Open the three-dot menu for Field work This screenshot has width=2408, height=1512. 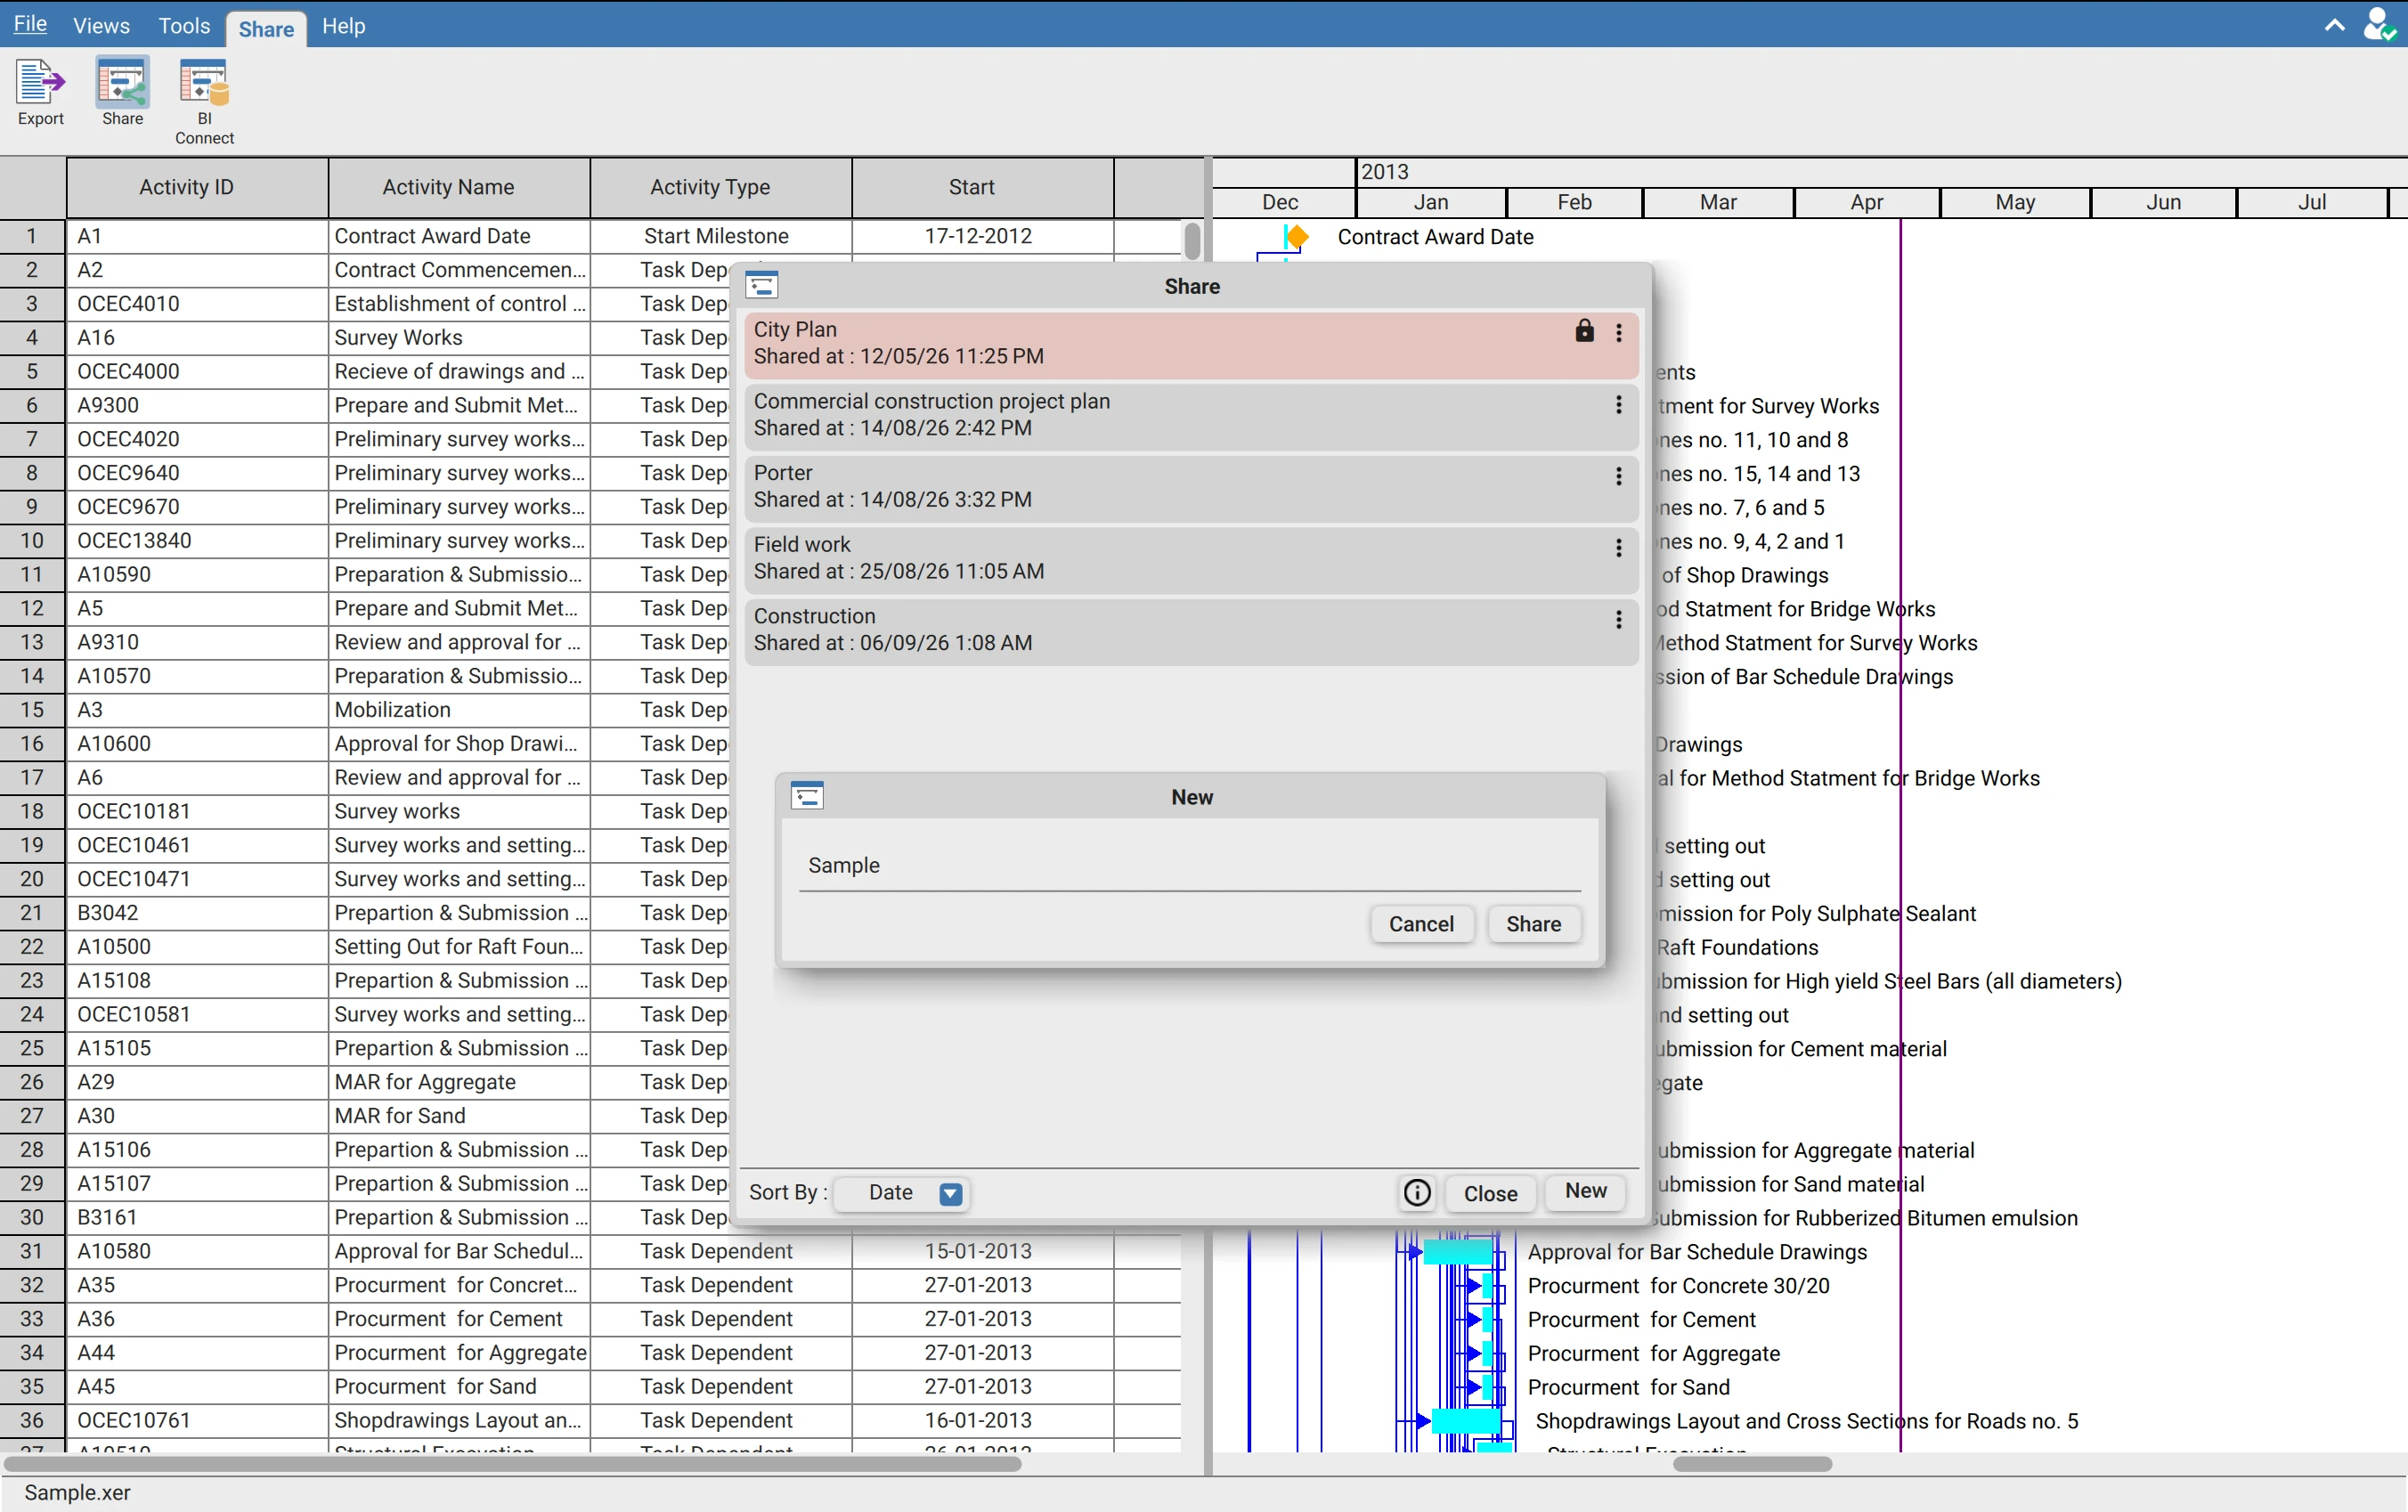(1619, 548)
